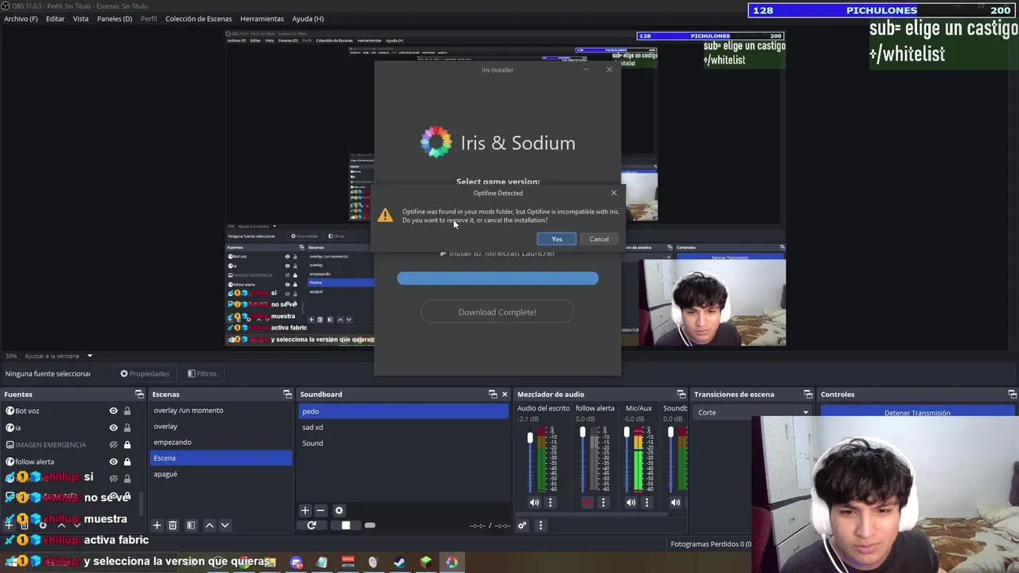Move the selected scene up
1019x573 pixels.
pyautogui.click(x=209, y=525)
